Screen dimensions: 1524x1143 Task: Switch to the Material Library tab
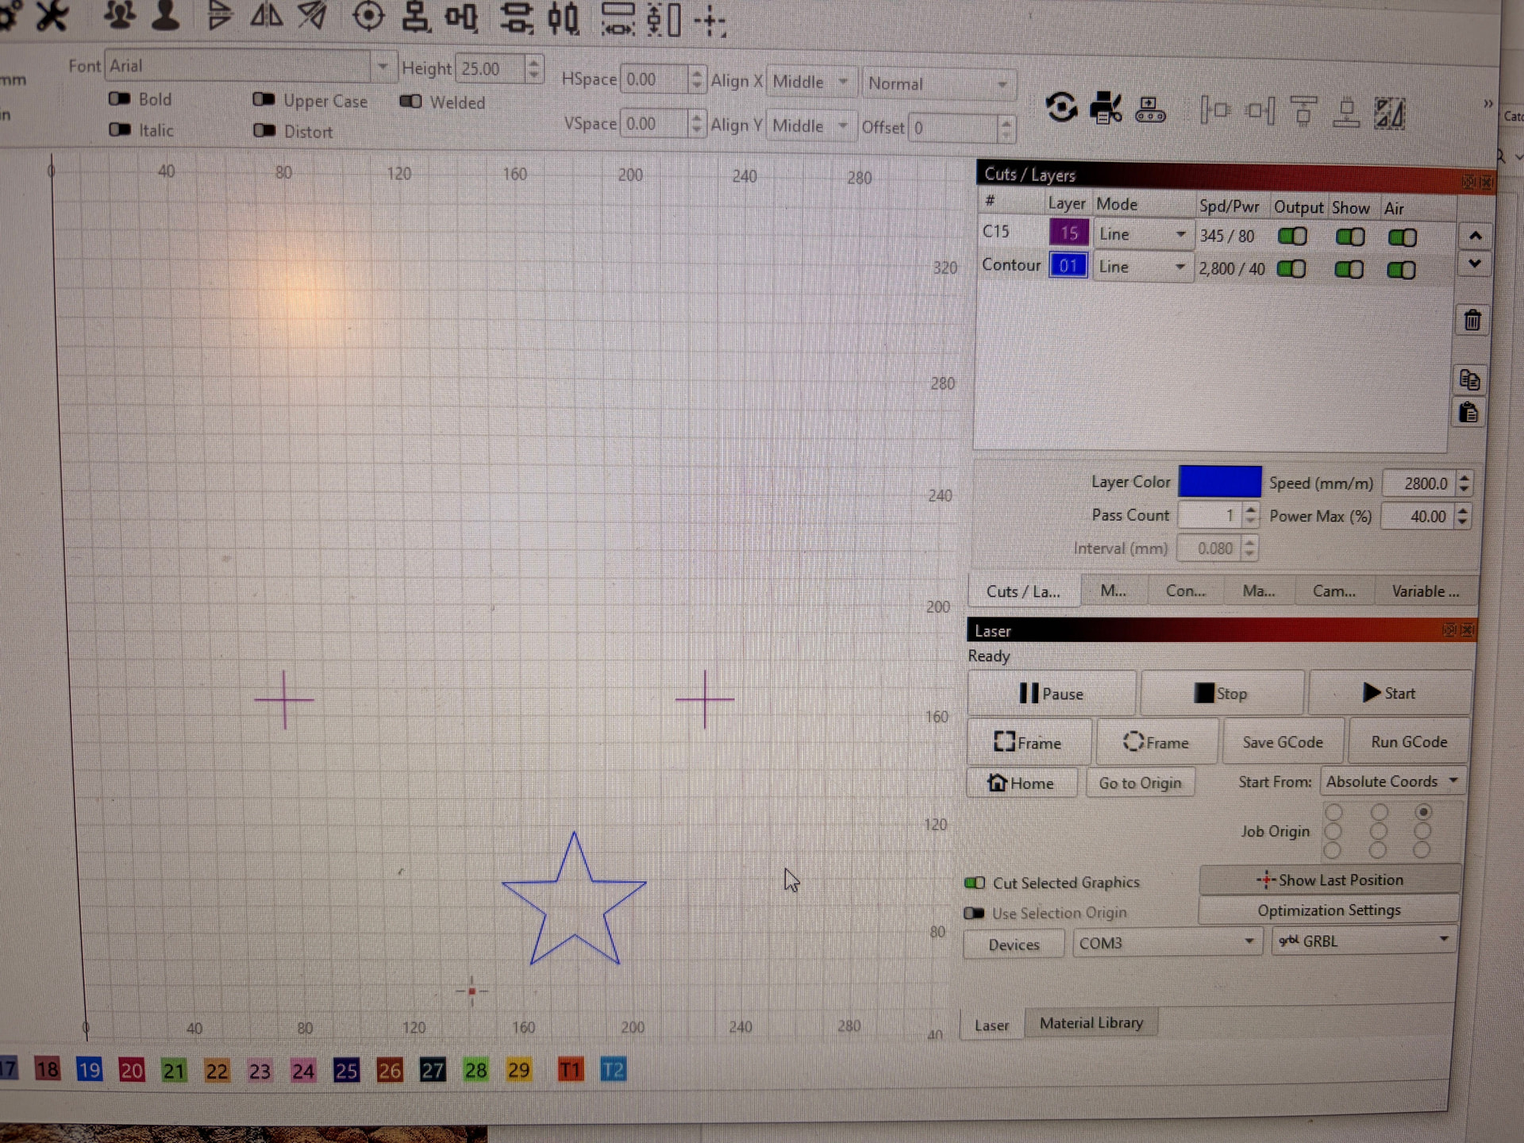point(1091,1023)
